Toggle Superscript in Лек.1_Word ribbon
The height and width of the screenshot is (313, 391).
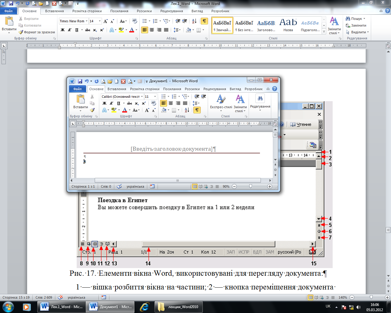pos(102,30)
